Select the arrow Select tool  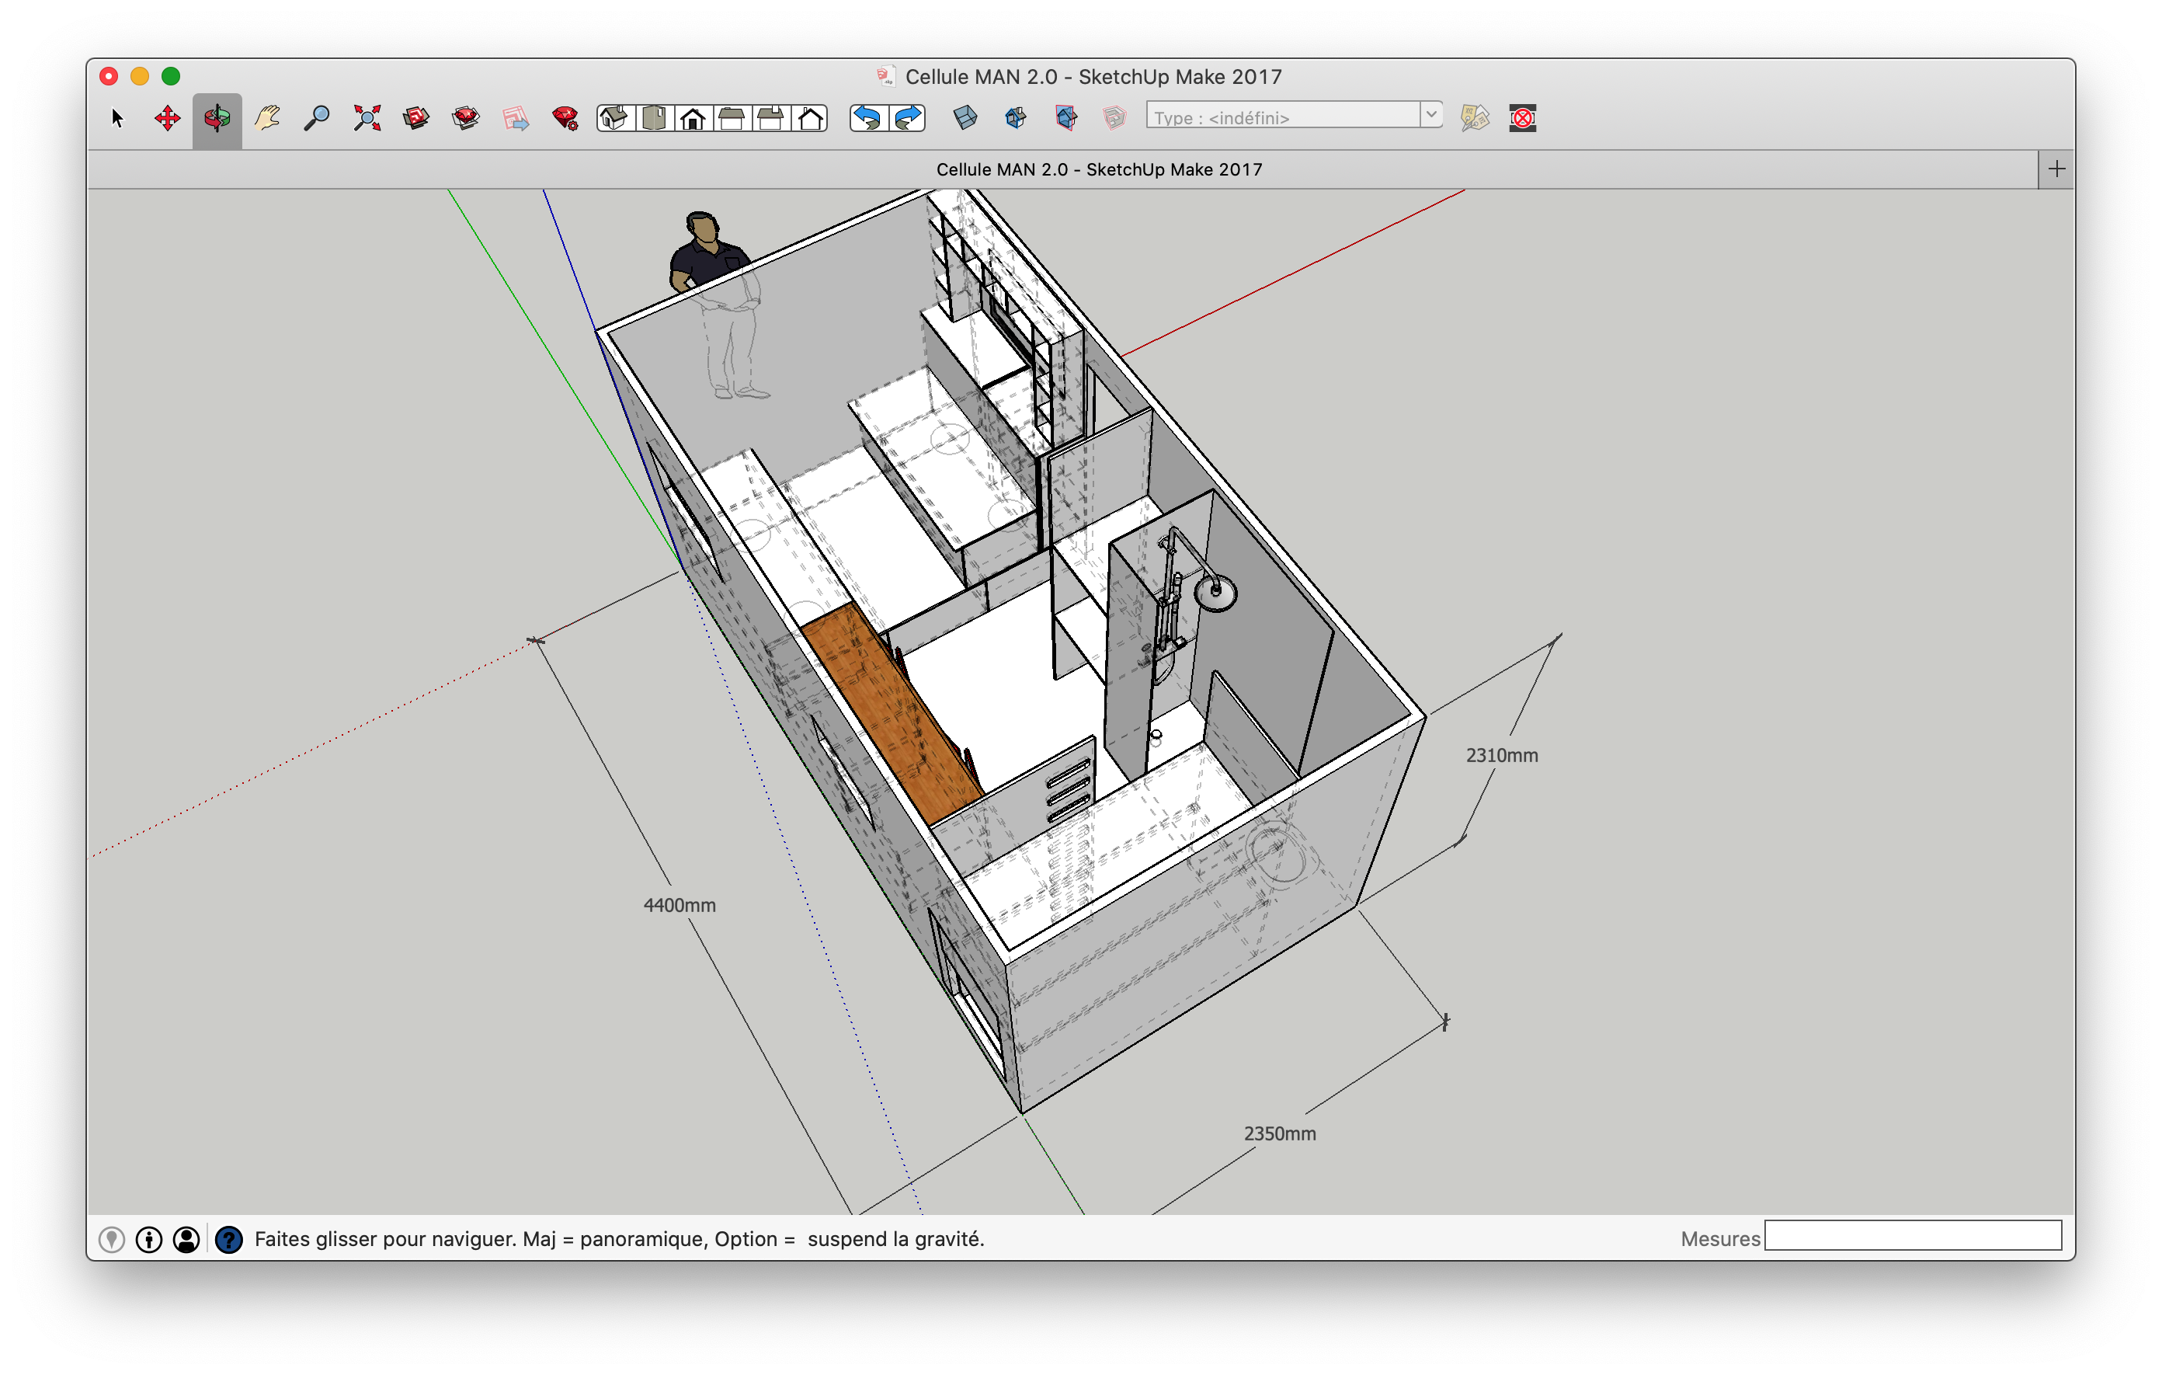pyautogui.click(x=116, y=117)
